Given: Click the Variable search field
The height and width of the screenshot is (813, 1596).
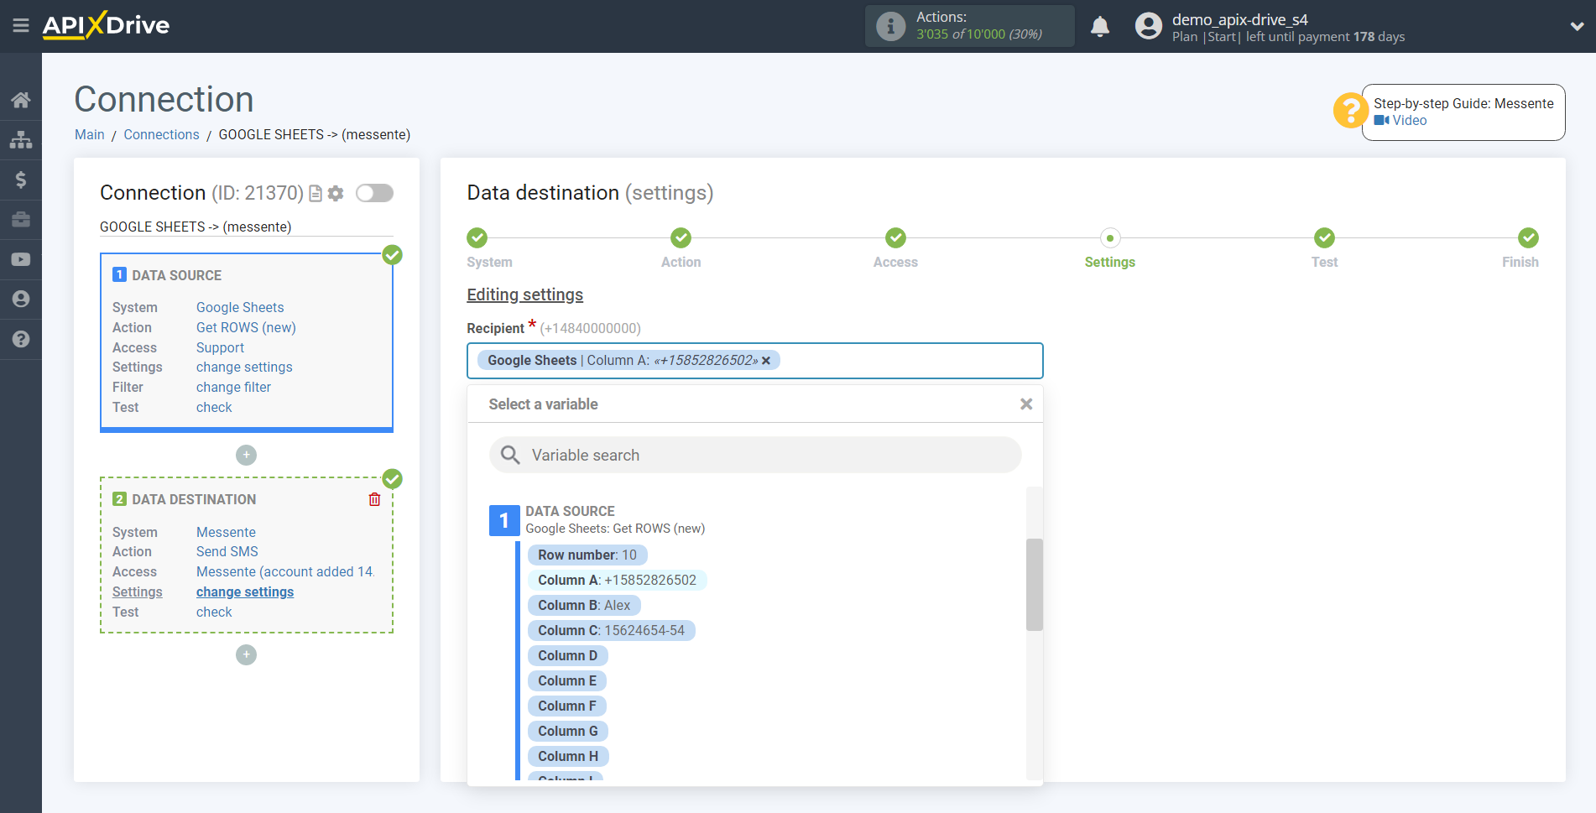Looking at the screenshot, I should tap(755, 455).
